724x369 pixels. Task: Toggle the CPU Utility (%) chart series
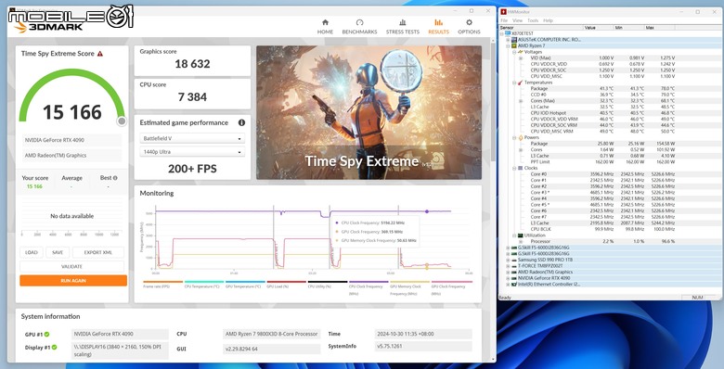[x=328, y=285]
